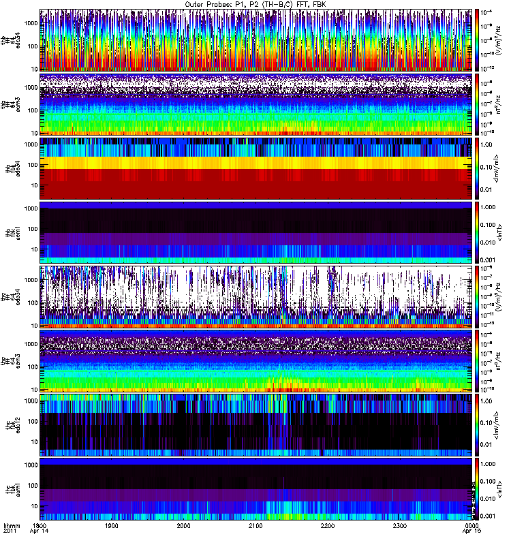Click the thc fbk scm1 filter bank panel

coord(256,489)
